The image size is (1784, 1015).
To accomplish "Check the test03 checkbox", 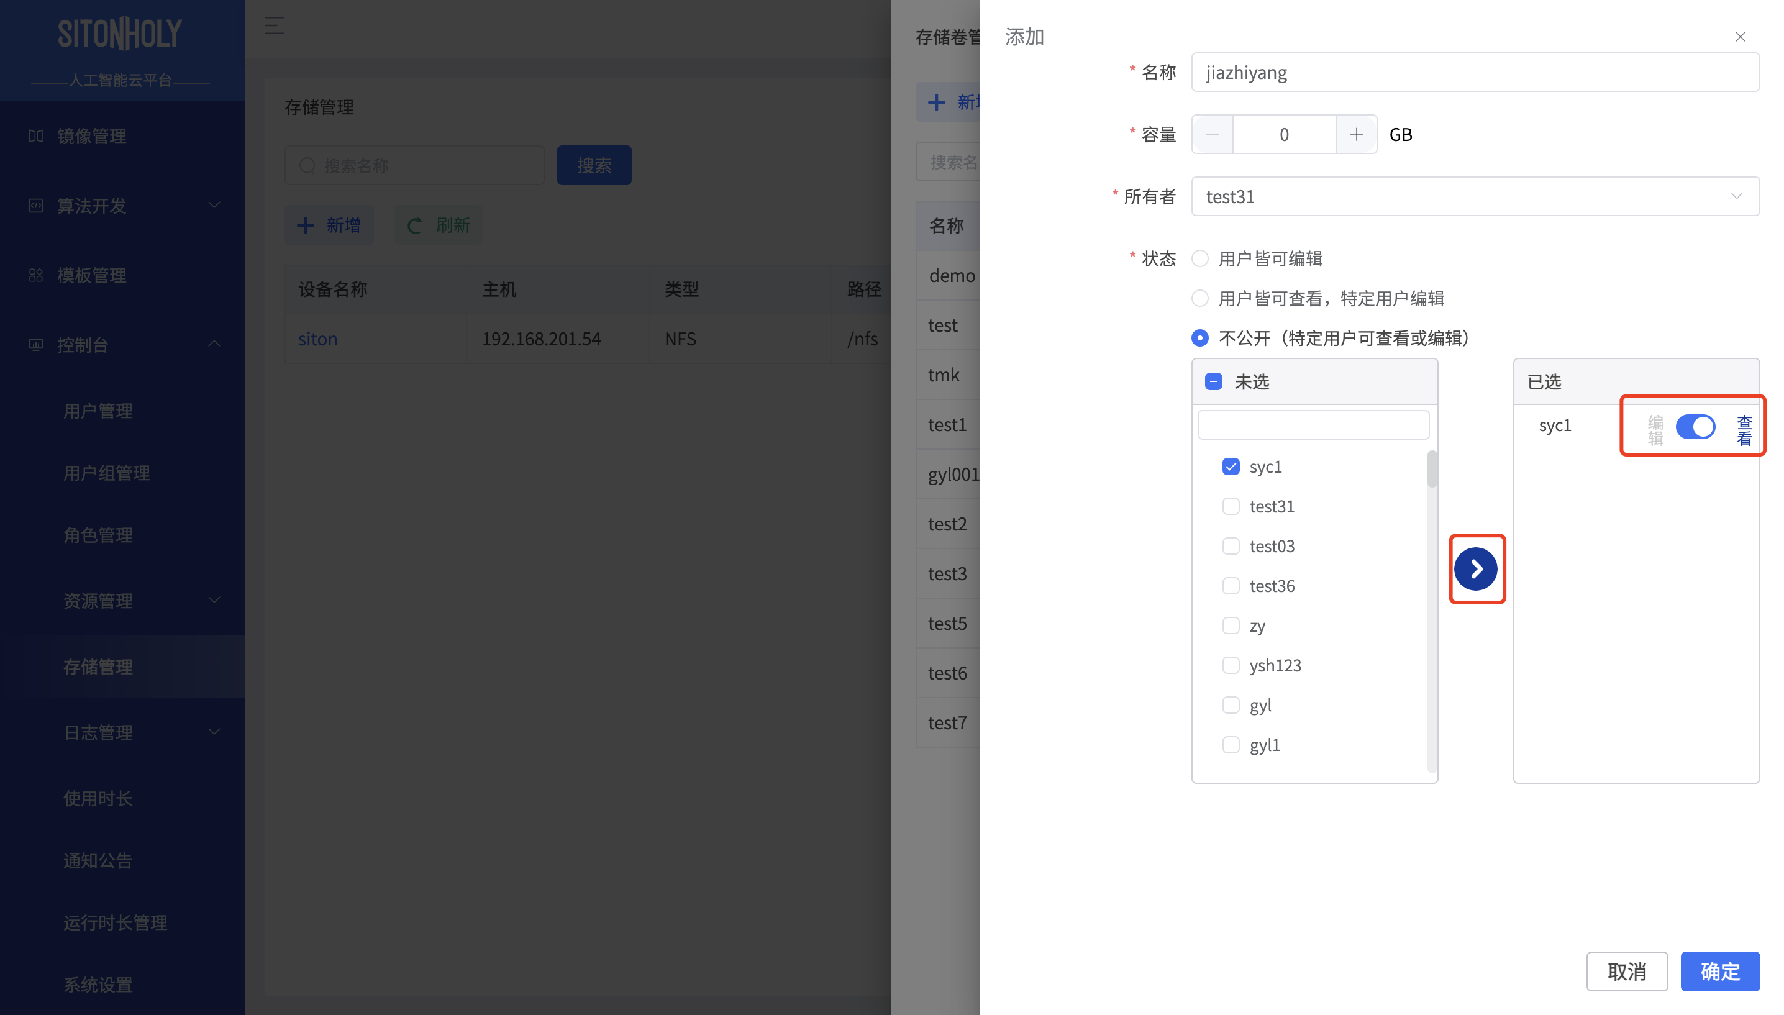I will tap(1231, 546).
